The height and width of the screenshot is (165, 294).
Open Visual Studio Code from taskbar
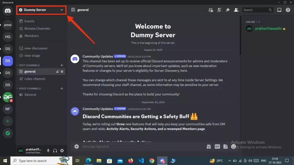(141, 161)
